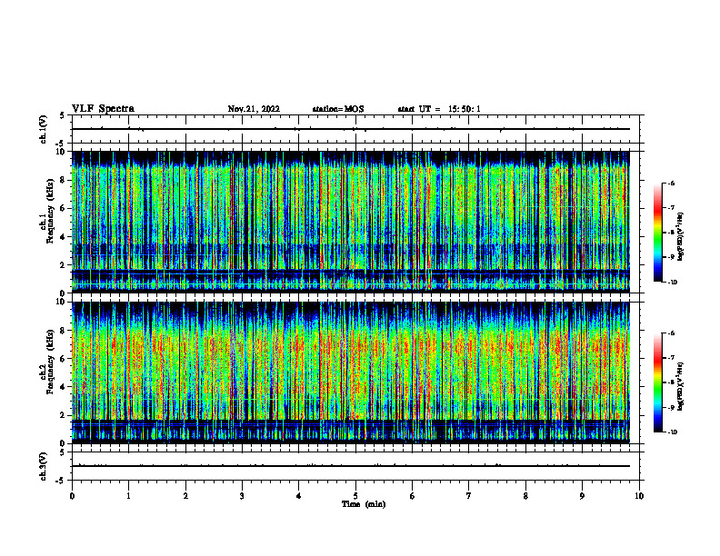Click time axis tick label "9"
The image size is (720, 556).
pos(582,496)
